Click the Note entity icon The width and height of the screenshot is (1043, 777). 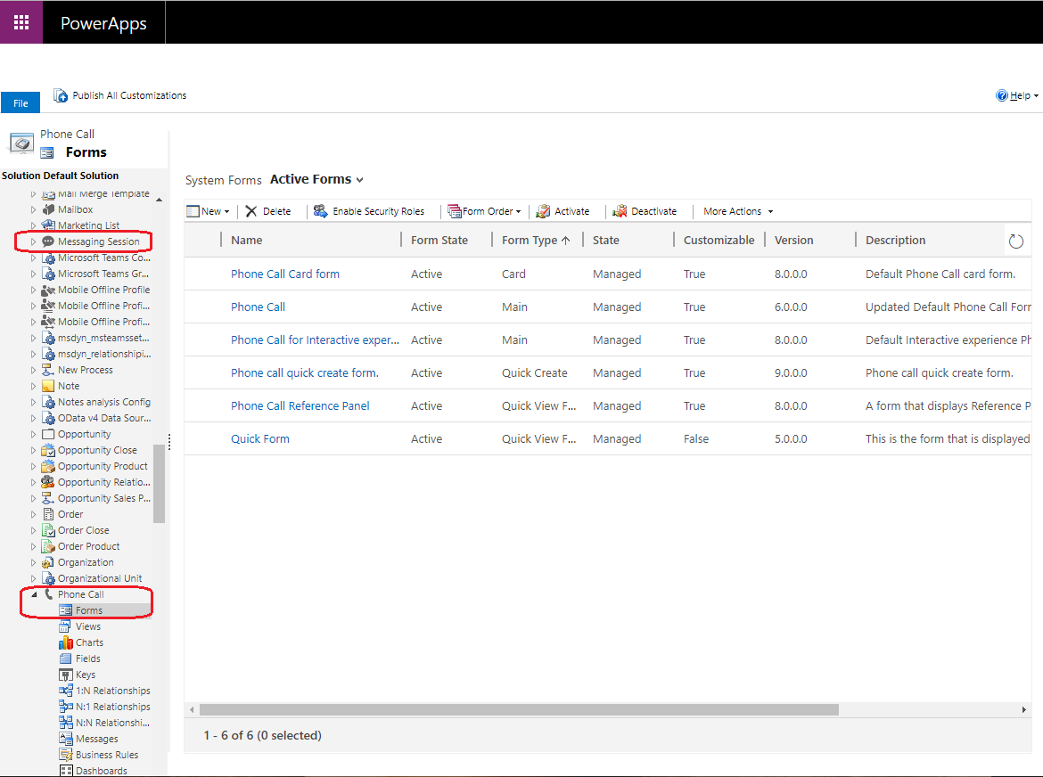click(x=48, y=386)
